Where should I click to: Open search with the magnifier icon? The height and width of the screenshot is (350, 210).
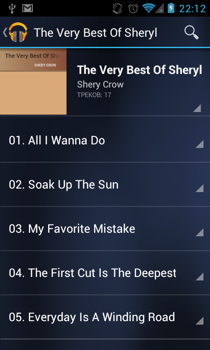pos(192,32)
